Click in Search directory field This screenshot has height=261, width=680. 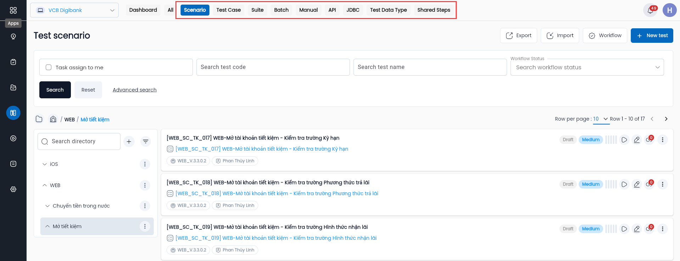[x=79, y=141]
